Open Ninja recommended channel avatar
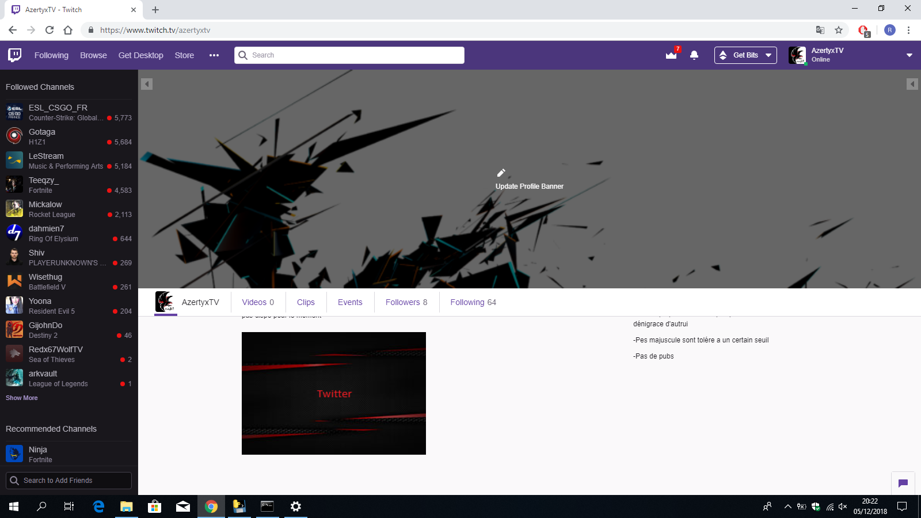Viewport: 921px width, 518px height. point(14,454)
